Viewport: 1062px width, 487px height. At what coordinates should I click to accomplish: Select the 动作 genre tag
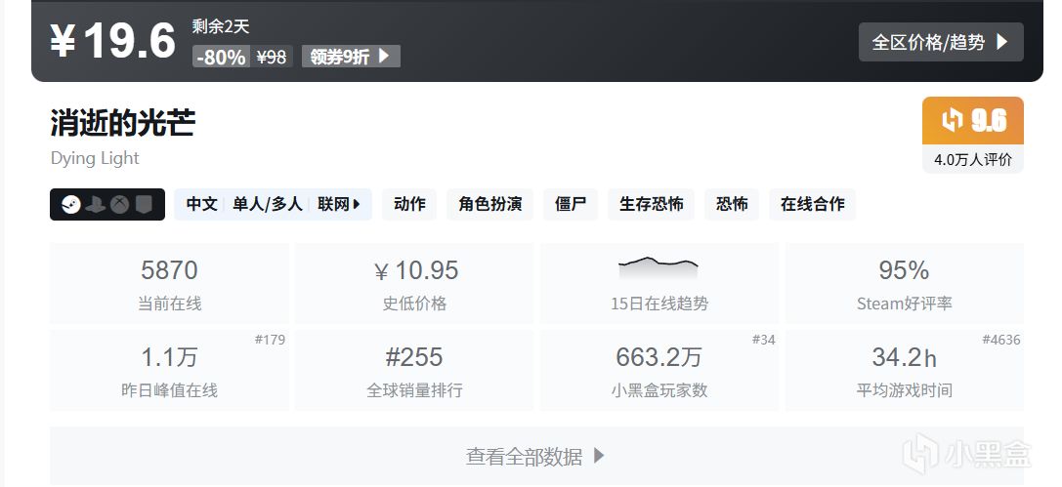coord(409,204)
